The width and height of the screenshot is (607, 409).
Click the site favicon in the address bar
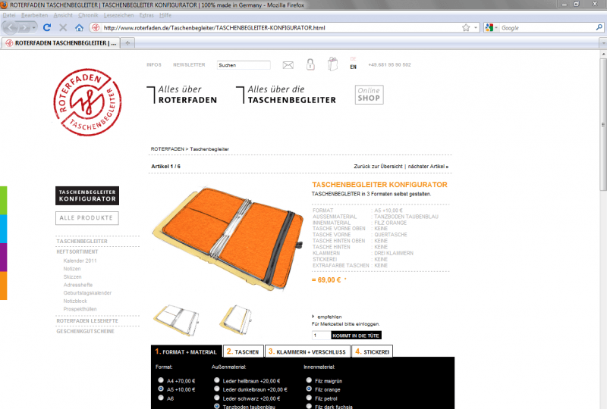click(96, 27)
